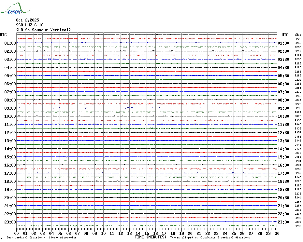Click the Each Vertical Division scale note

click(x=42, y=237)
